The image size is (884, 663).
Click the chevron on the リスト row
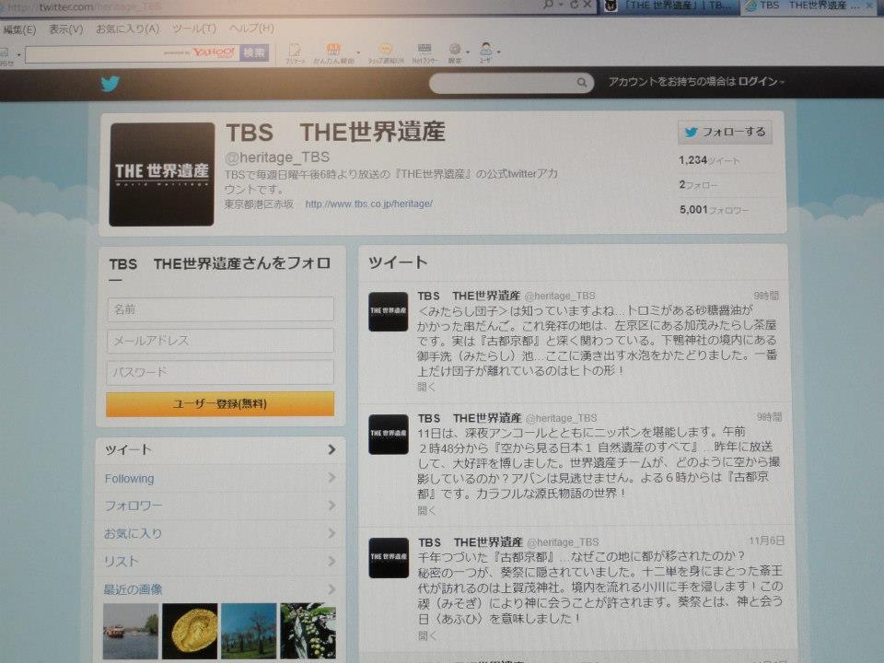331,561
